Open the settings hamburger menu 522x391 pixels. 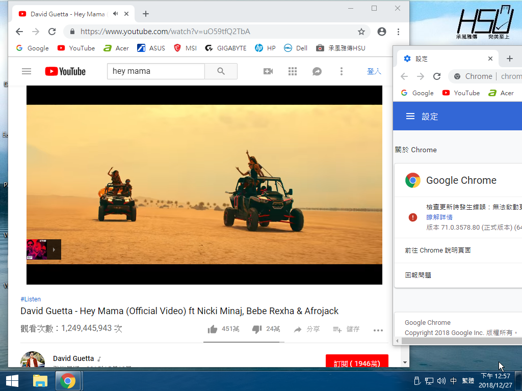pos(410,116)
